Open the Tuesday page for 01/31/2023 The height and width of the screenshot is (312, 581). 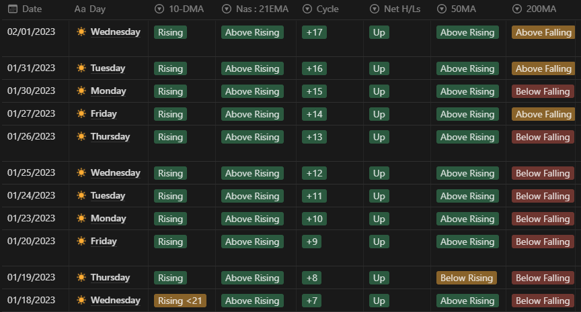[108, 68]
